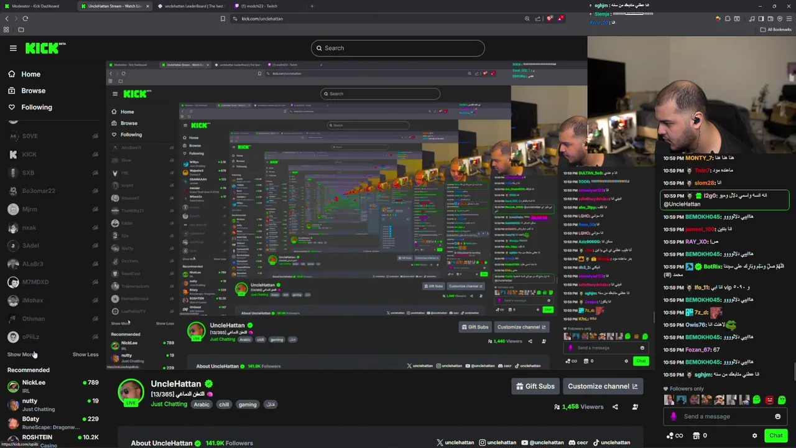796x448 pixels.
Task: Click the bookmark icon beside address bar
Action: (x=223, y=19)
